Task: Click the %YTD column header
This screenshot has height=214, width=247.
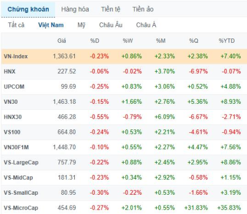Action: pyautogui.click(x=227, y=41)
